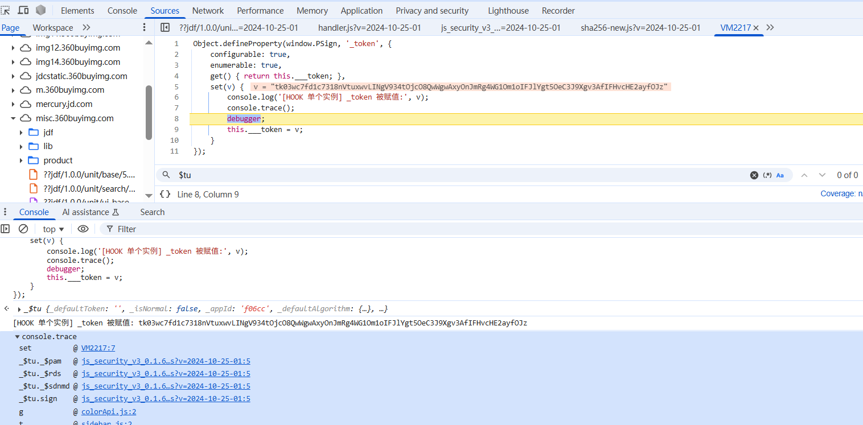Screen dimensions: 863x425
Task: Switch to the Network tab
Action: pos(208,11)
